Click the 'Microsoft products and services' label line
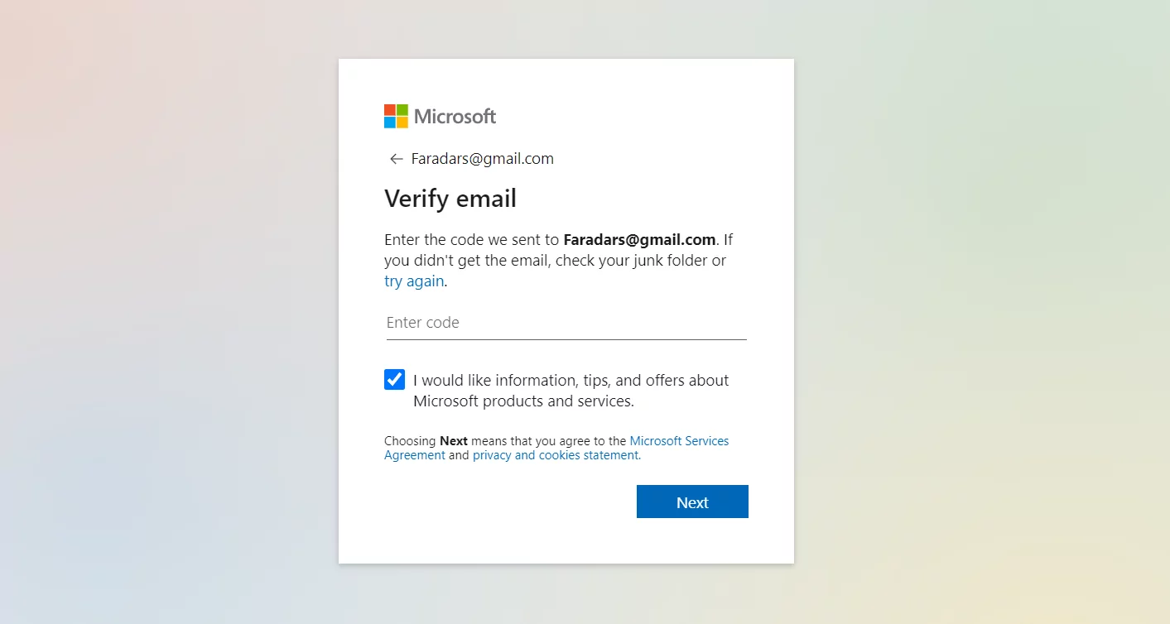 [x=523, y=401]
